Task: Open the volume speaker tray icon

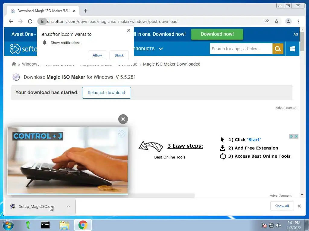Action: 278,225
